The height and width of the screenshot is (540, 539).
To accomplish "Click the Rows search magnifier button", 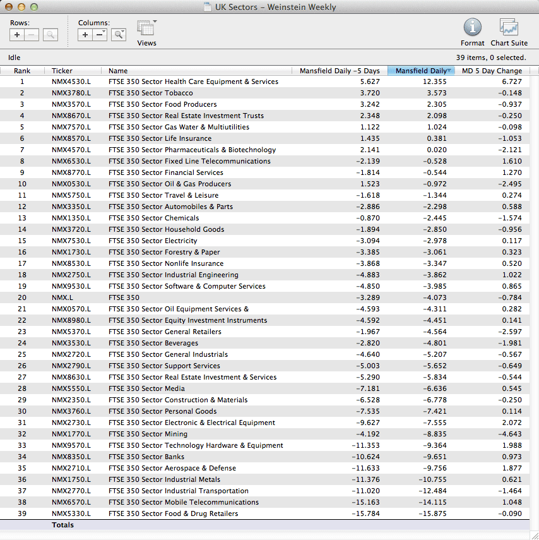I will click(50, 35).
